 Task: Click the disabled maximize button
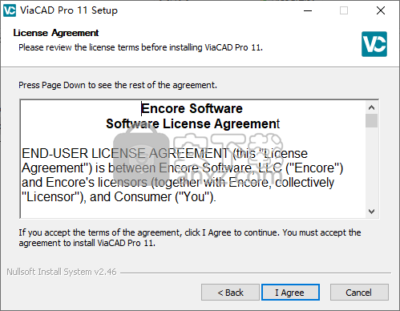(344, 10)
